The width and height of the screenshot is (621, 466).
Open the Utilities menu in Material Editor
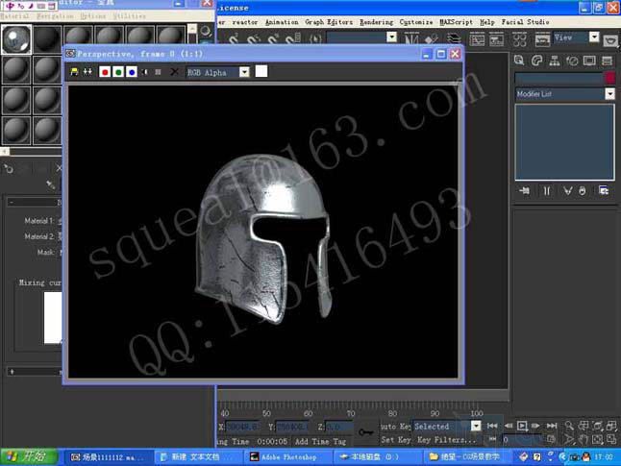pos(129,16)
